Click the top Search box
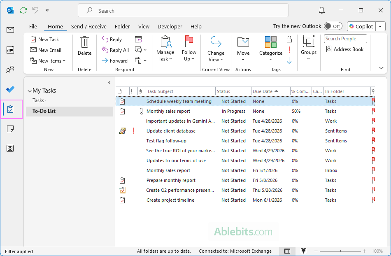The height and width of the screenshot is (256, 391). click(183, 10)
